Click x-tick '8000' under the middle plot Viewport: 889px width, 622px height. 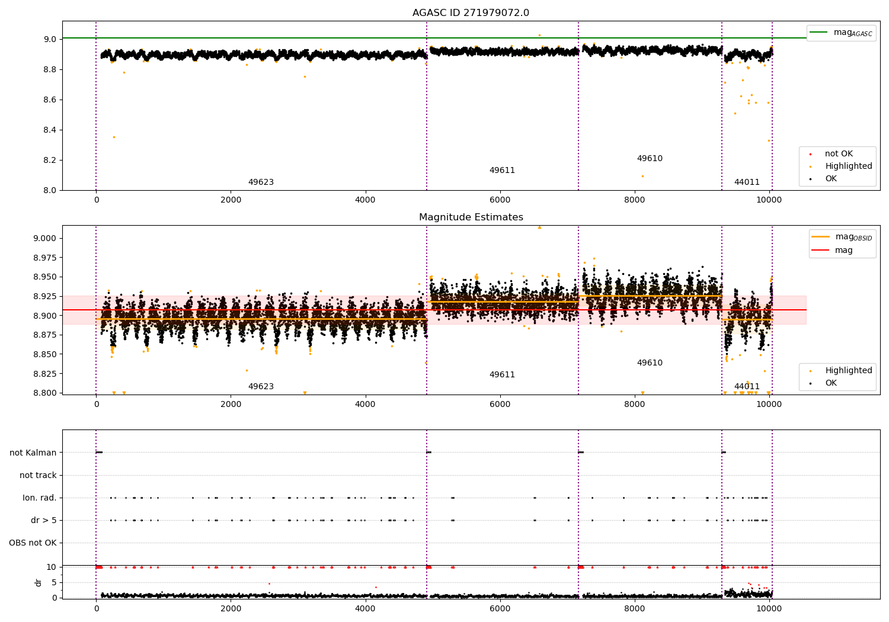[x=635, y=405]
